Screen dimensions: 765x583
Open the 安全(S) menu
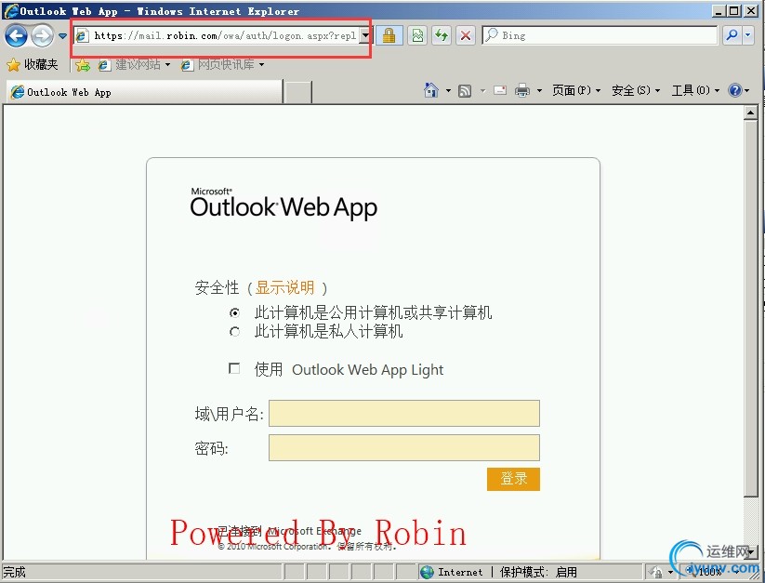click(636, 90)
